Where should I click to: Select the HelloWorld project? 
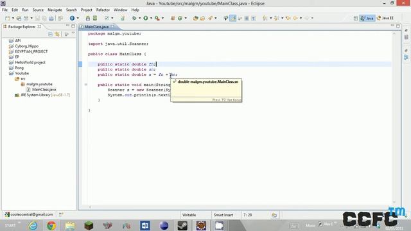coord(30,62)
